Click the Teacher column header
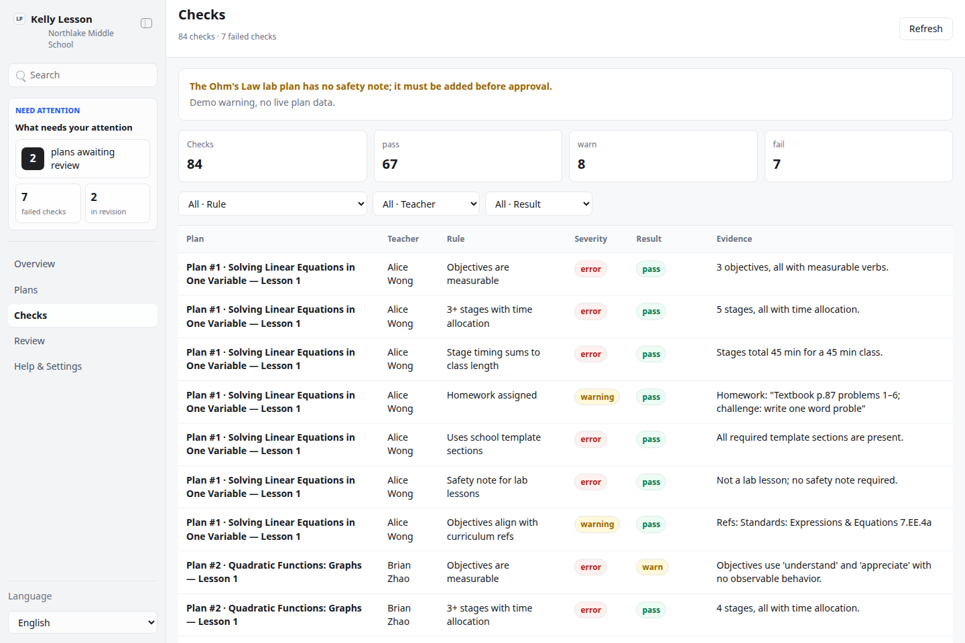Screen dimensions: 965x643 [x=403, y=239]
